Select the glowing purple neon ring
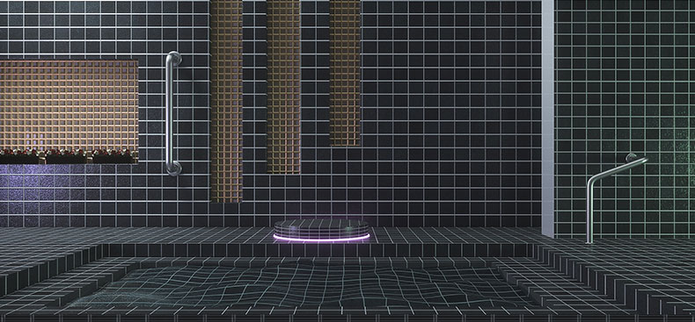Screen dimensions: 695x322 click(321, 239)
